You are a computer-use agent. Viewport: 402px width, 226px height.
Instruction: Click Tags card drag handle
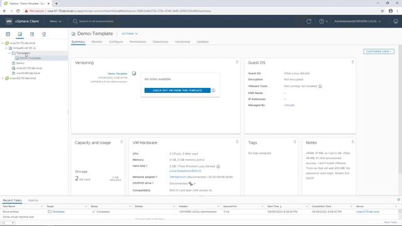[x=295, y=142]
